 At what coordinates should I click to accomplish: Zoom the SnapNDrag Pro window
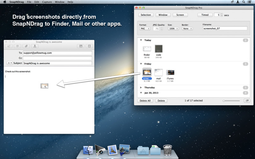[144, 8]
